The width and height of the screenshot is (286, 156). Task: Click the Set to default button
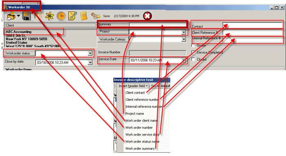pyautogui.click(x=160, y=86)
